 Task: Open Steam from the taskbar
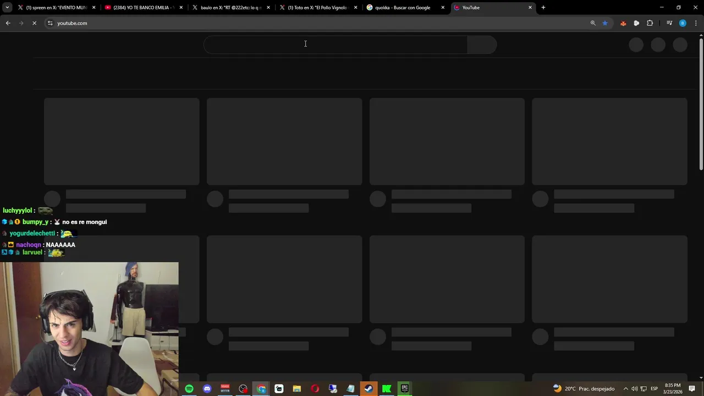(369, 389)
